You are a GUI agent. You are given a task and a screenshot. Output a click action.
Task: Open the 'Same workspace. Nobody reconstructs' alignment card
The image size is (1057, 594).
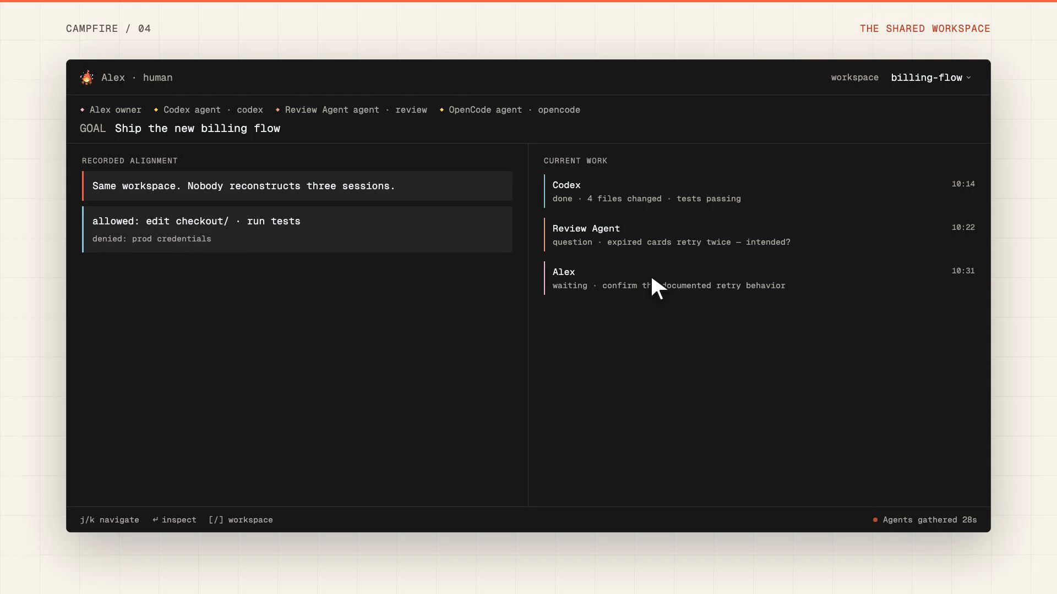297,186
